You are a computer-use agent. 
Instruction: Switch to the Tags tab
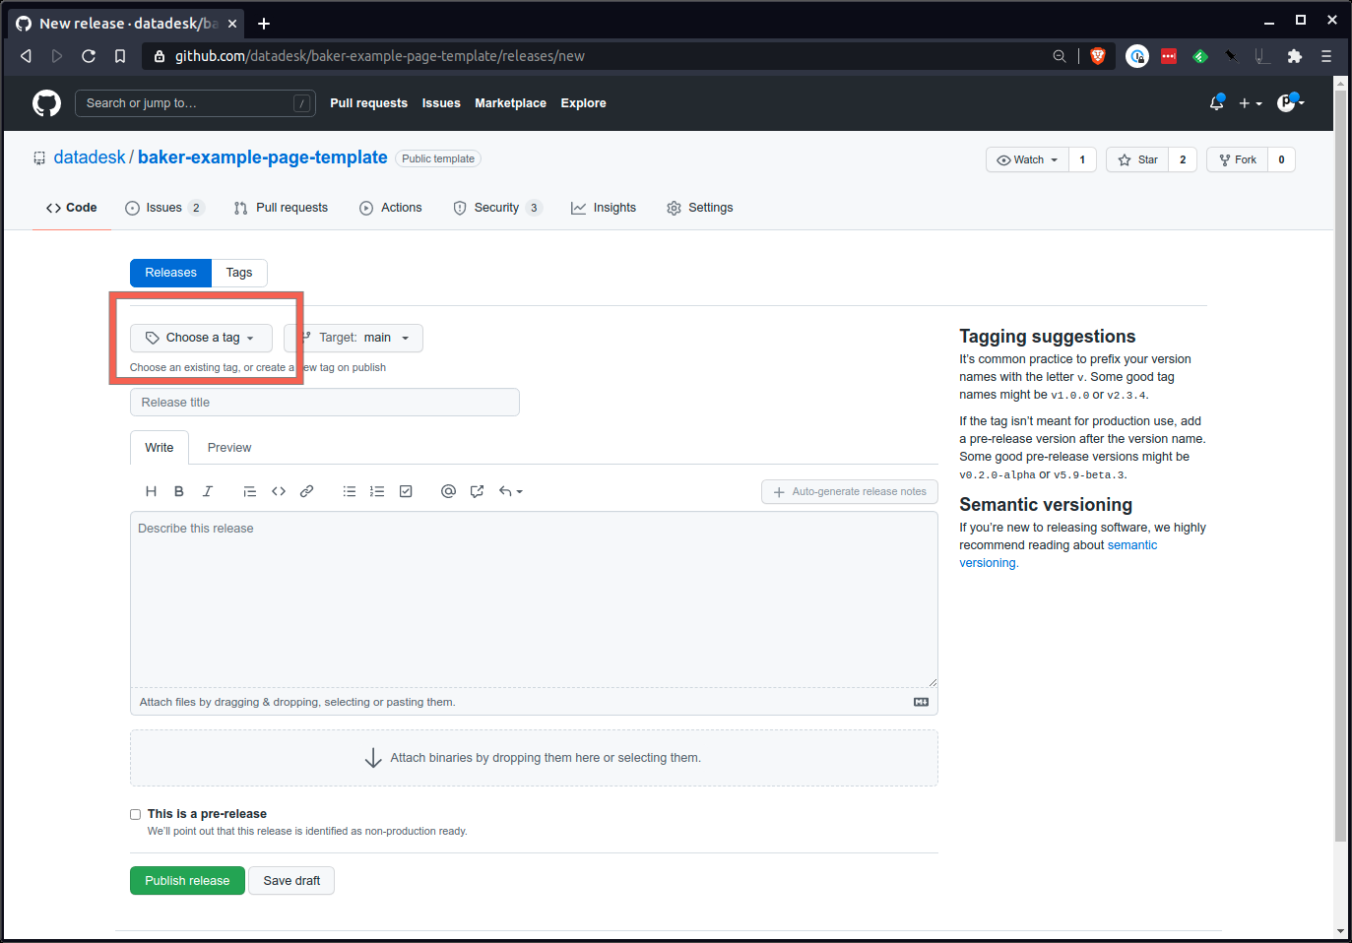pos(239,273)
